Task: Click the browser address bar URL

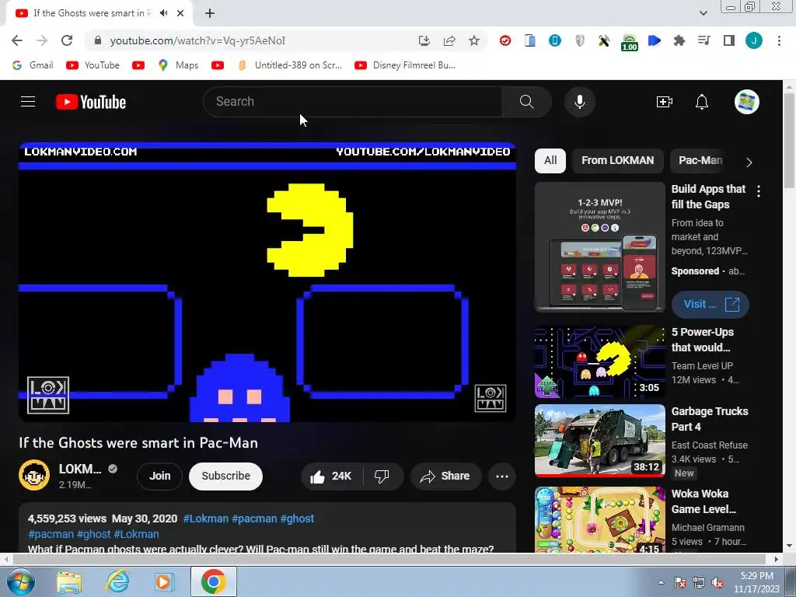Action: click(x=197, y=40)
